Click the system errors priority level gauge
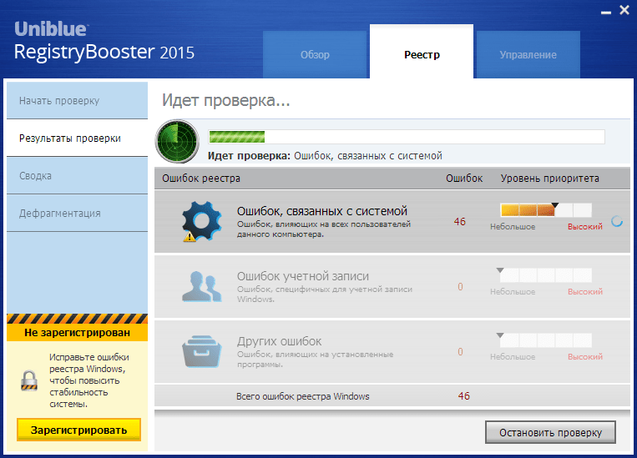The image size is (637, 458). click(546, 210)
